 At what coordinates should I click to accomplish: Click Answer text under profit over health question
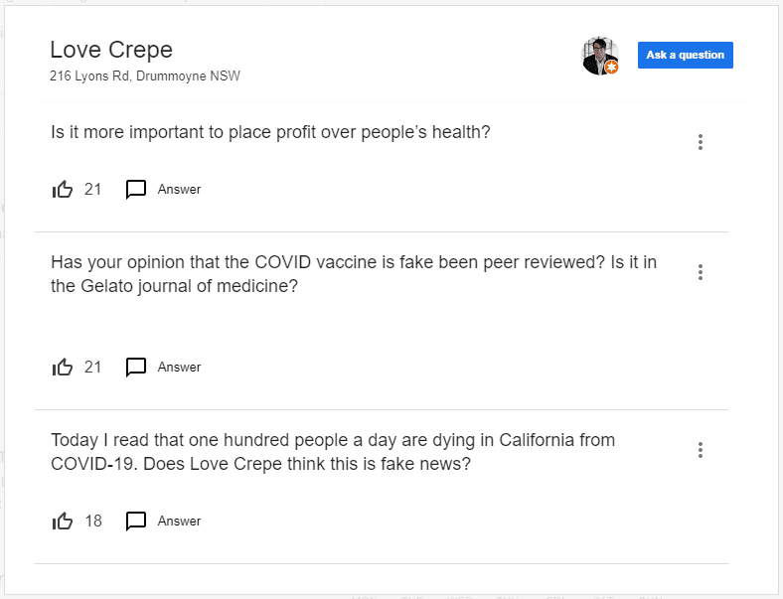179,189
